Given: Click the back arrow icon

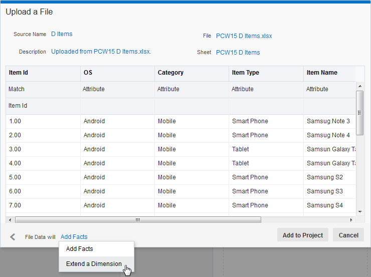Looking at the screenshot, I should (x=13, y=237).
